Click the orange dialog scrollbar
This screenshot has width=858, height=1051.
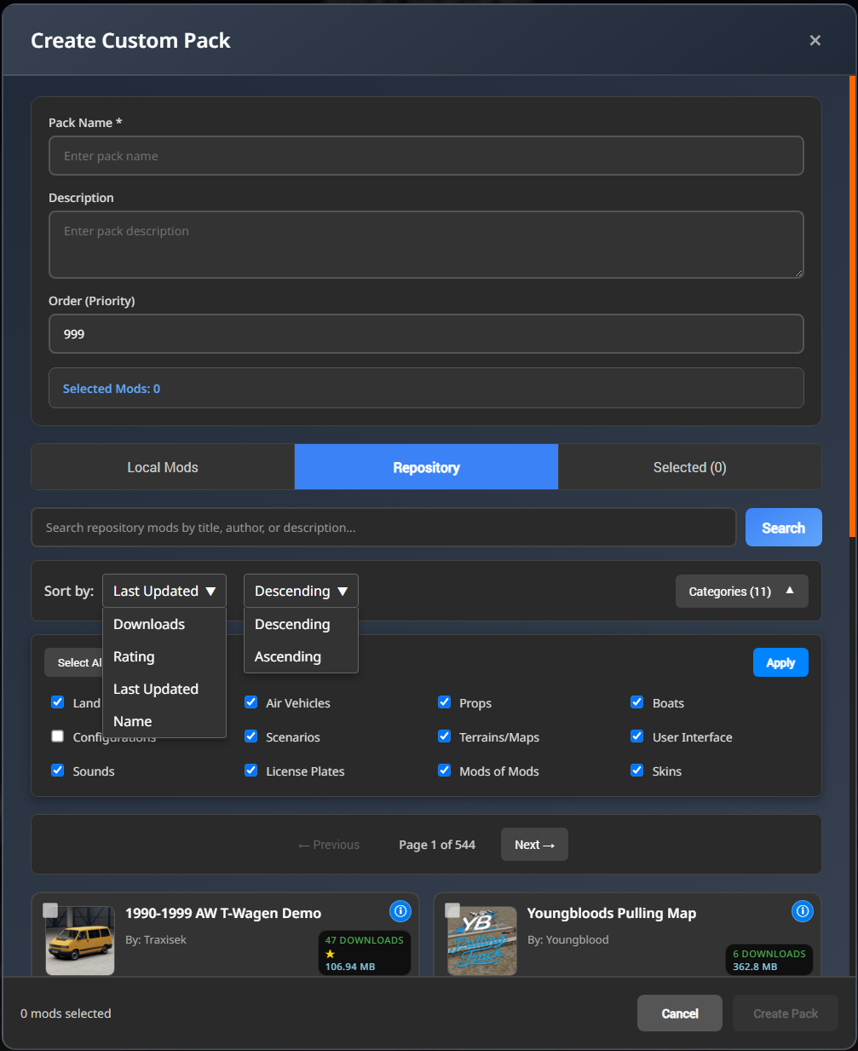pos(852,307)
